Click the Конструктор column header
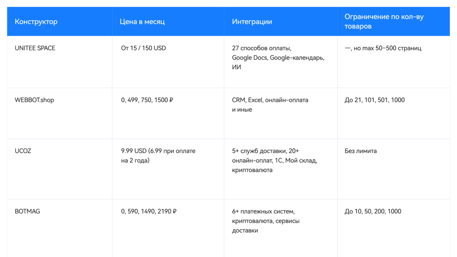The image size is (457, 257). click(36, 22)
